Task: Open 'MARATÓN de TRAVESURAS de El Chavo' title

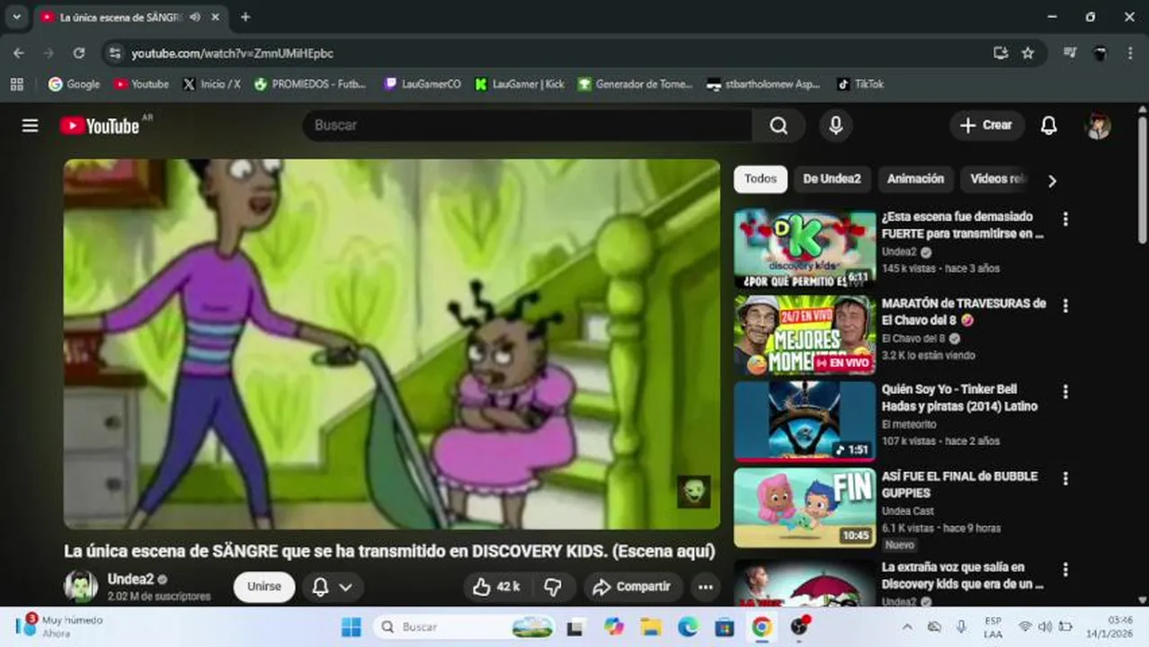Action: point(964,312)
